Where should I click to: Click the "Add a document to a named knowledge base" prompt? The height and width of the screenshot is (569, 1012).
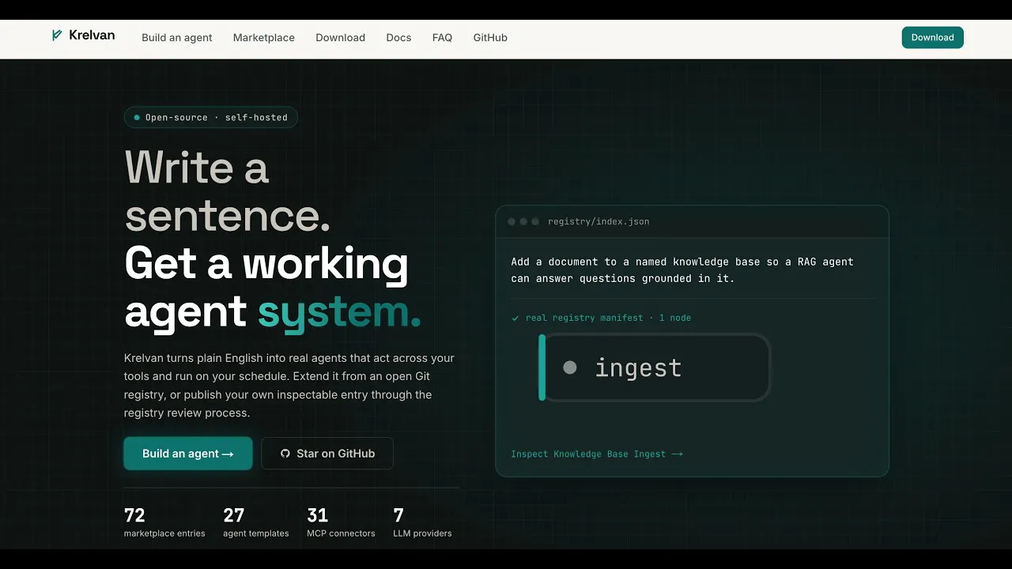click(x=682, y=269)
